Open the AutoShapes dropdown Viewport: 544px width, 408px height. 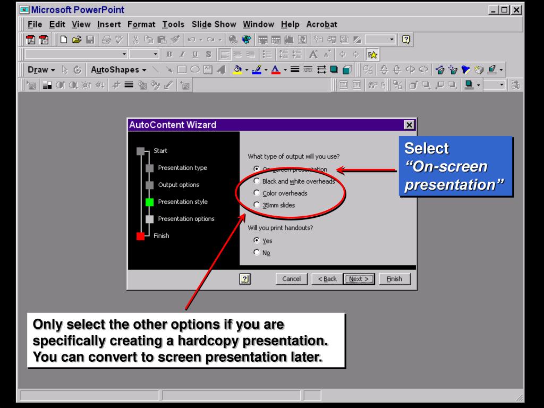pyautogui.click(x=118, y=70)
